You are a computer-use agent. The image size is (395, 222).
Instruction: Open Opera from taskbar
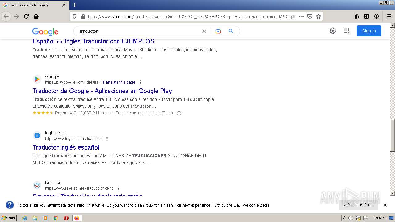(x=66, y=218)
